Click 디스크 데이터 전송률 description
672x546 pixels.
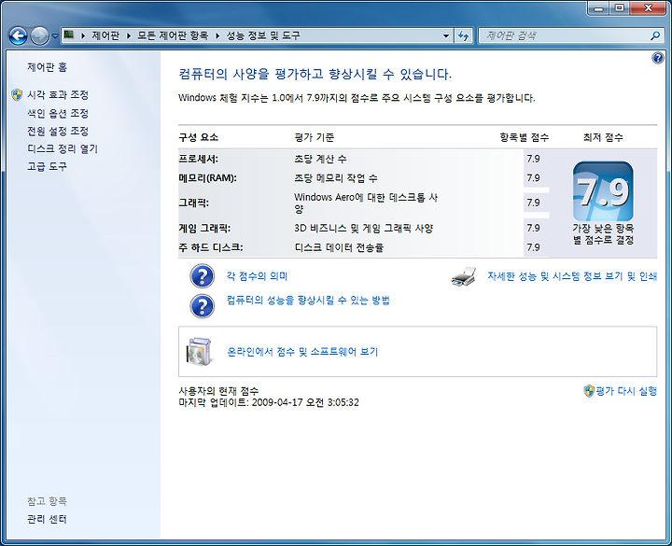[x=339, y=247]
